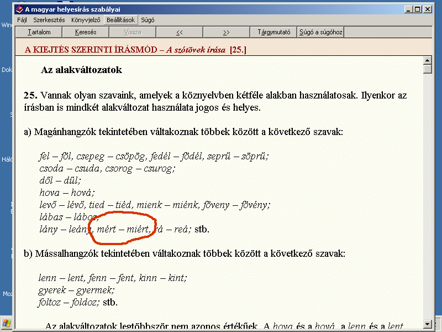
Task: Click the word 'csurog' in the list
Action: (x=159, y=169)
